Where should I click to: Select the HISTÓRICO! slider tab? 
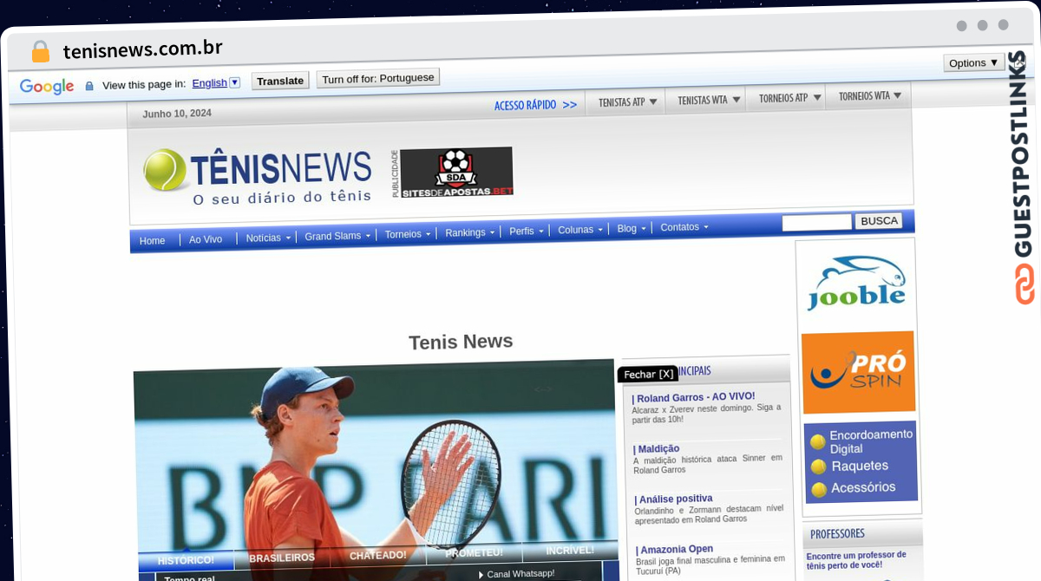coord(186,560)
